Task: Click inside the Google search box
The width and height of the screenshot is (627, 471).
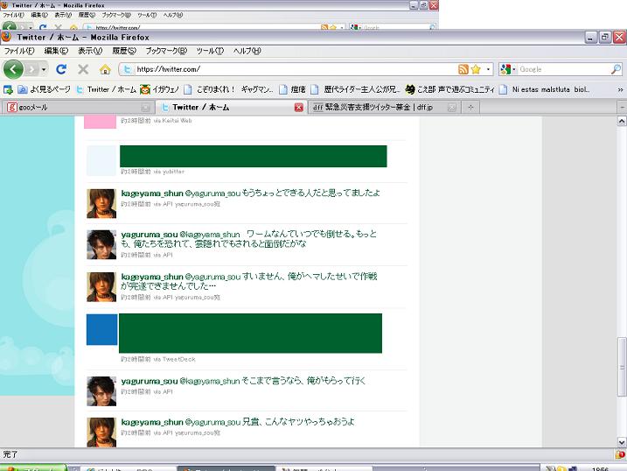Action: coord(564,69)
